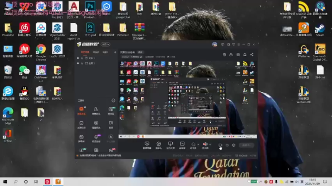Open NetEase Cloud Music from the taskbar
332x186 pixels.
click(47, 181)
